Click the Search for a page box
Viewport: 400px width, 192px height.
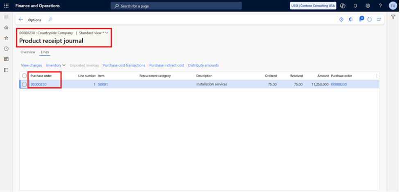[176, 6]
